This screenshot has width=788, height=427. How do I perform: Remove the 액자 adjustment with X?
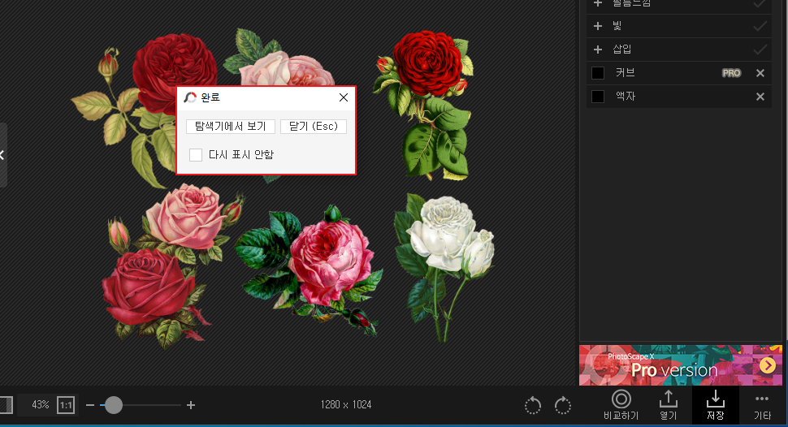pyautogui.click(x=760, y=97)
